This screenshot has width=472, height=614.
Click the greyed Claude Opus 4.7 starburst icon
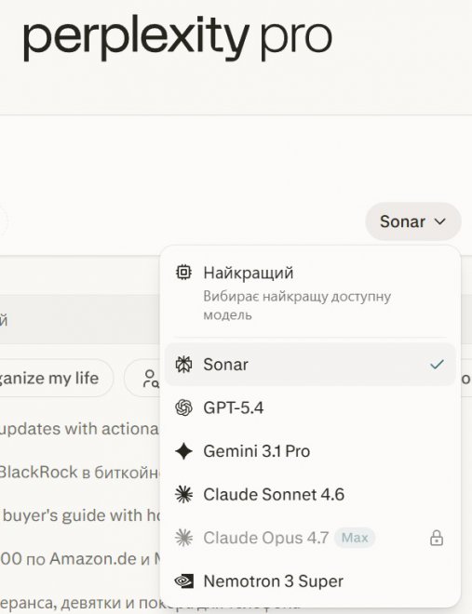point(183,538)
